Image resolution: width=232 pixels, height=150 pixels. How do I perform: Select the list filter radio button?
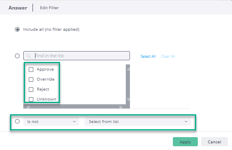point(17,56)
